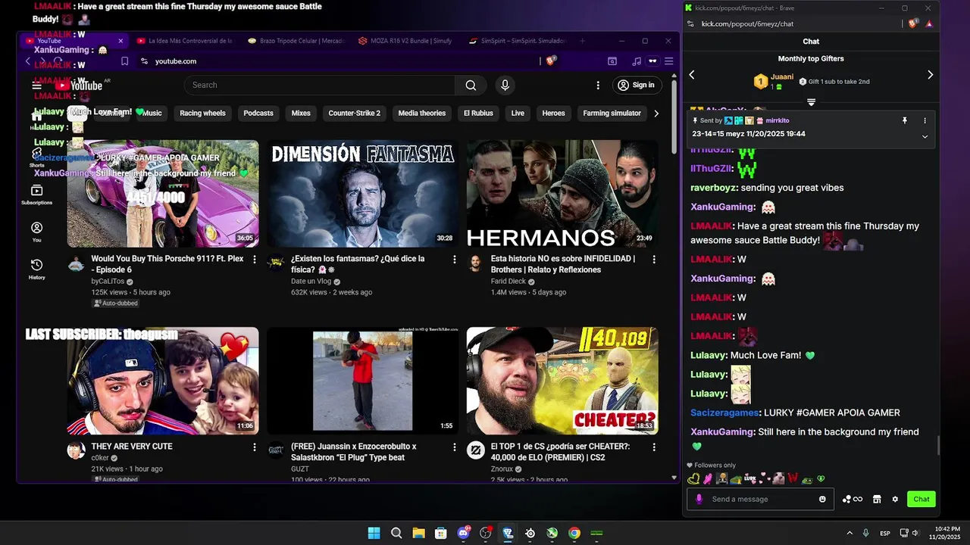The width and height of the screenshot is (970, 545).
Task: Select the Racing wheels chip
Action: click(202, 114)
